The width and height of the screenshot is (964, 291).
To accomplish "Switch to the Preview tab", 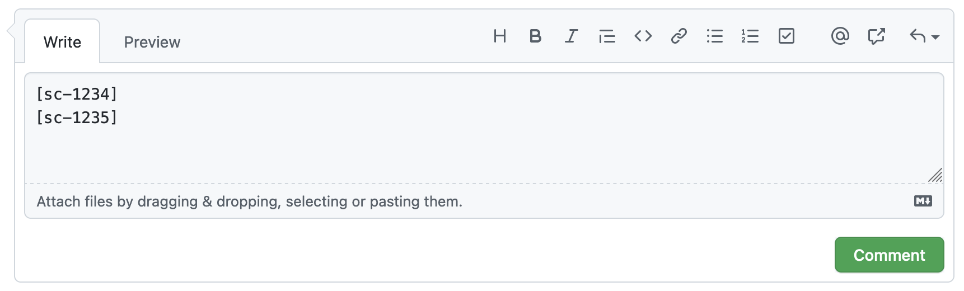I will pyautogui.click(x=152, y=42).
